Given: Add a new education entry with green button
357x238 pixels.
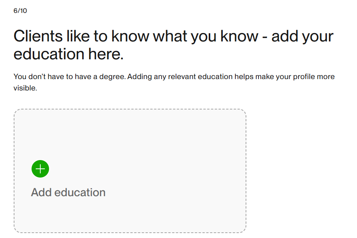Looking at the screenshot, I should click(40, 169).
